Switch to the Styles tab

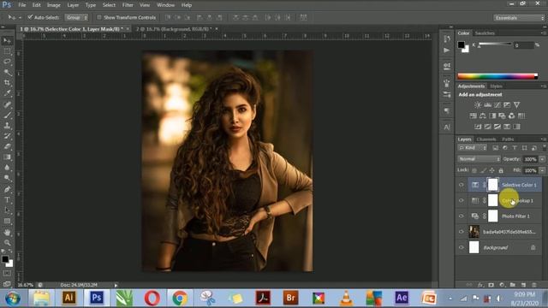pyautogui.click(x=496, y=86)
